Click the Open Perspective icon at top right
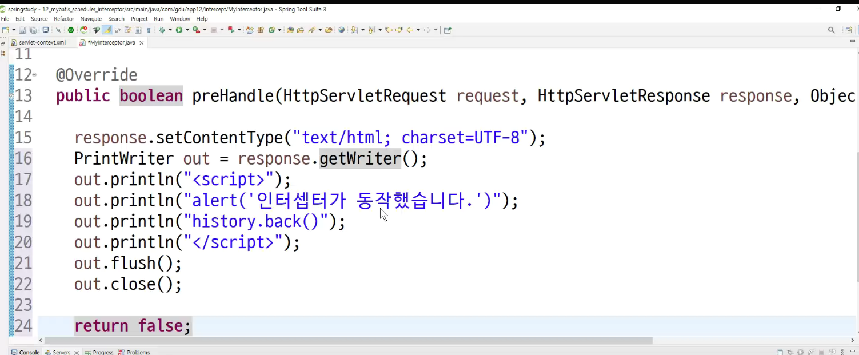Image resolution: width=859 pixels, height=355 pixels. pyautogui.click(x=849, y=30)
